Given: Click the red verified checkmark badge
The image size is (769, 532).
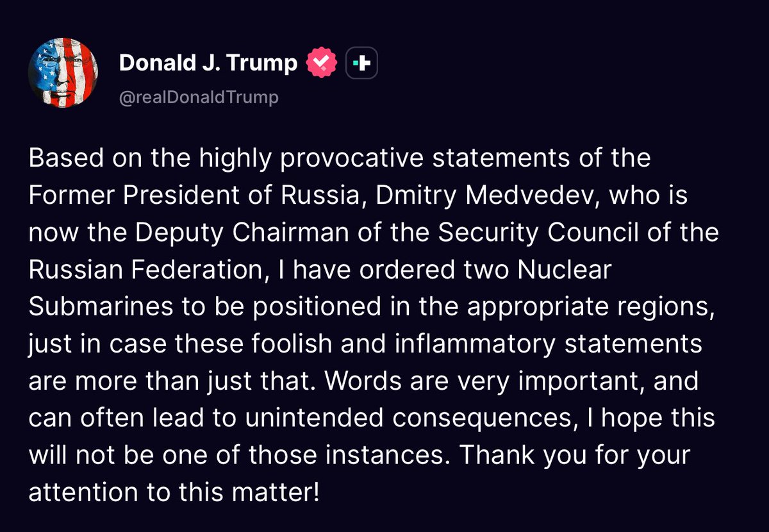Looking at the screenshot, I should 321,63.
